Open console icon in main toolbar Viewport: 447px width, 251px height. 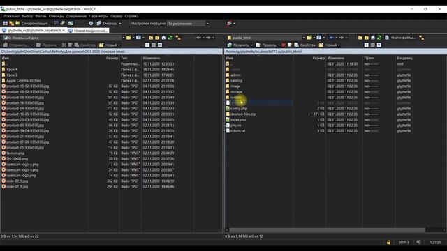pos(56,23)
